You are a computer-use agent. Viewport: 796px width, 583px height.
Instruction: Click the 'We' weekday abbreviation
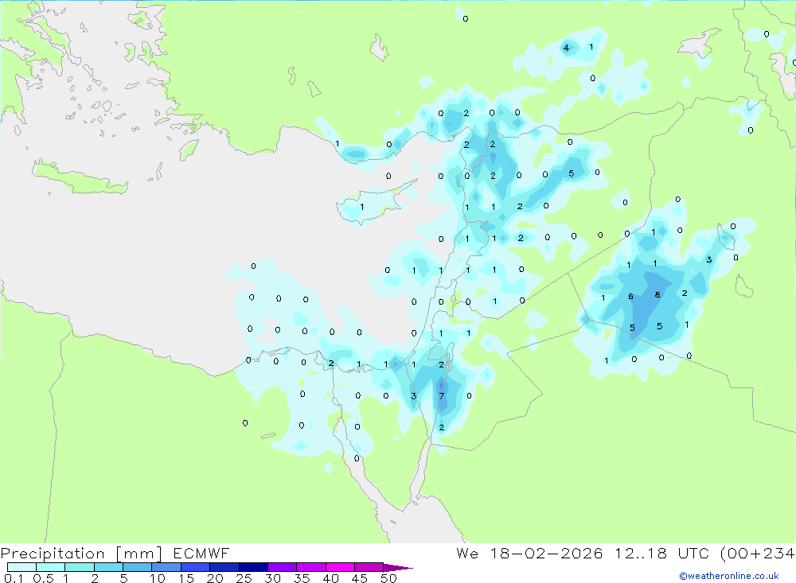467,553
